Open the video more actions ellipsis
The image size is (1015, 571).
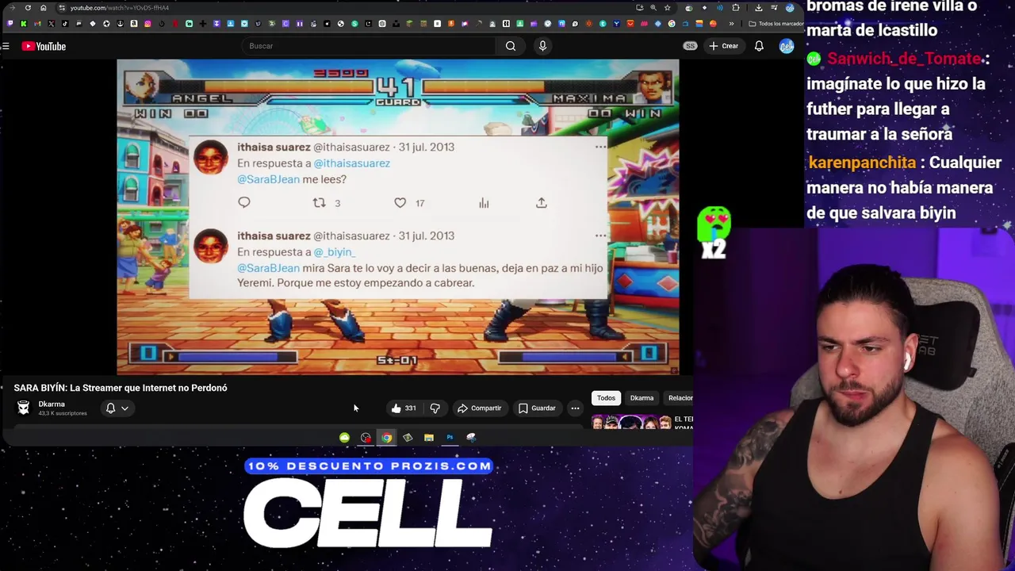(575, 408)
